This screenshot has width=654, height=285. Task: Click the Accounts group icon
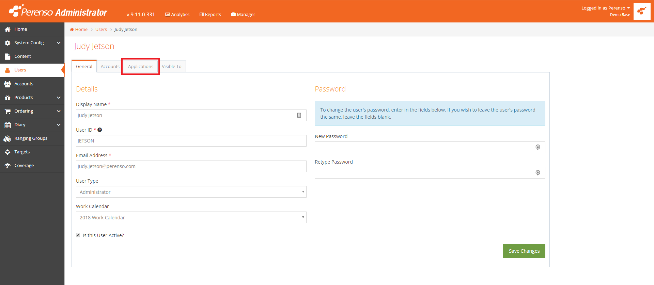point(7,84)
